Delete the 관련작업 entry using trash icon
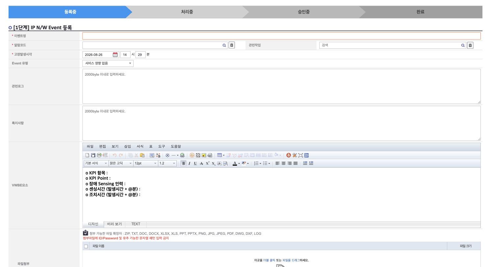Screen dimensions: 491x267 pos(471,45)
